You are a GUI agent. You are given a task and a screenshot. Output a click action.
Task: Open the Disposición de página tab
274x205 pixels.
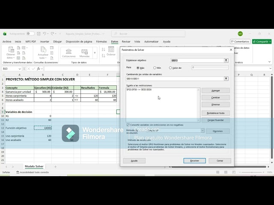79,42
